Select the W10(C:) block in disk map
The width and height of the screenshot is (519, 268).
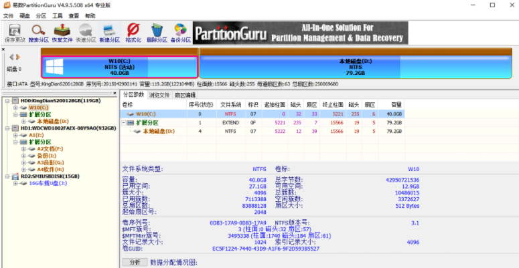[120, 67]
